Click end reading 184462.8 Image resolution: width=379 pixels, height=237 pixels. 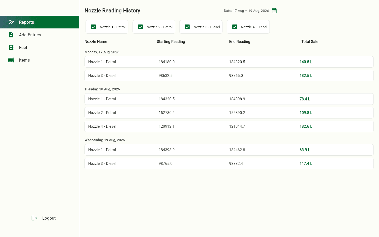tap(237, 150)
